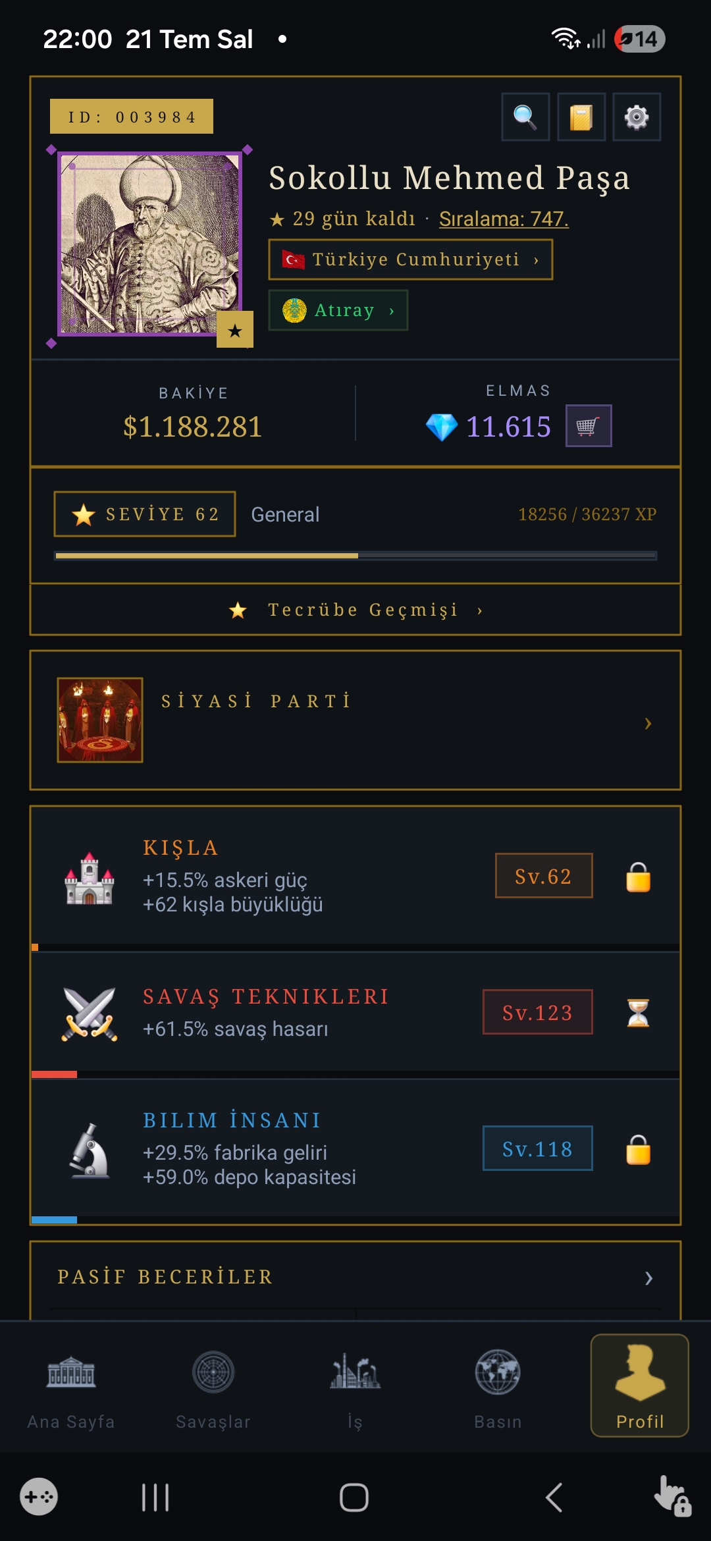
Task: Tap the star badge on avatar
Action: click(235, 329)
